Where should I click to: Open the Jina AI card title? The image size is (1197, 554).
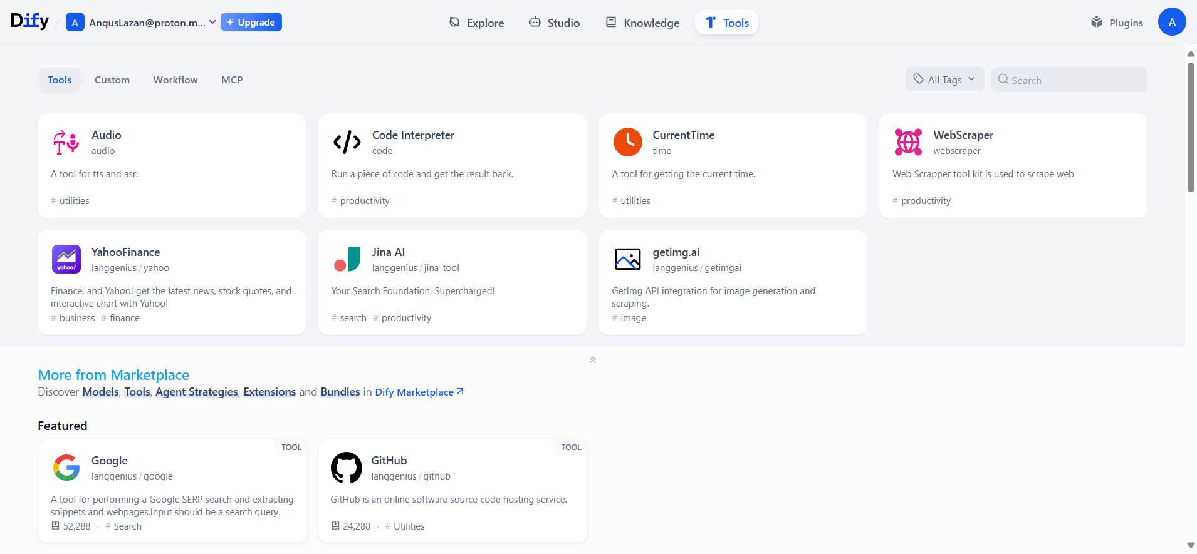coord(389,252)
